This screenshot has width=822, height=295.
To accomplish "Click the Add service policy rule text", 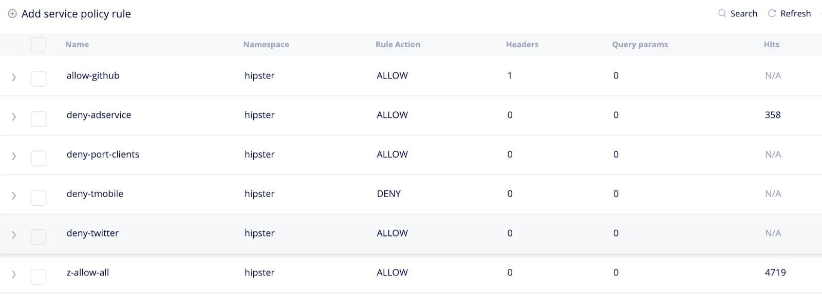I will (76, 14).
